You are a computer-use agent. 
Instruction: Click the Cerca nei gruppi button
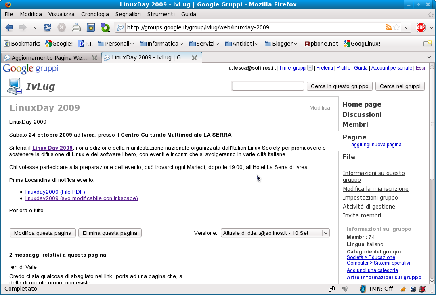[x=400, y=86]
